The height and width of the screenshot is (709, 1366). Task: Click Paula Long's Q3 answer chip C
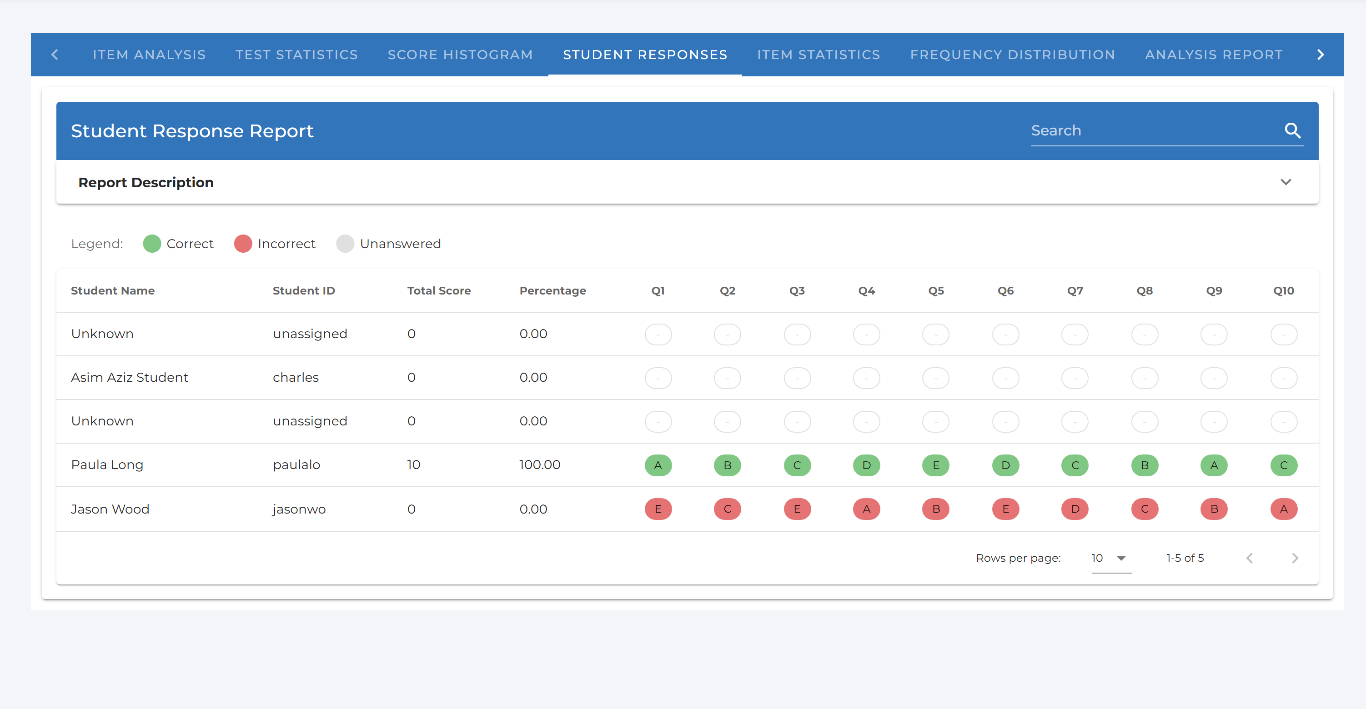tap(797, 465)
